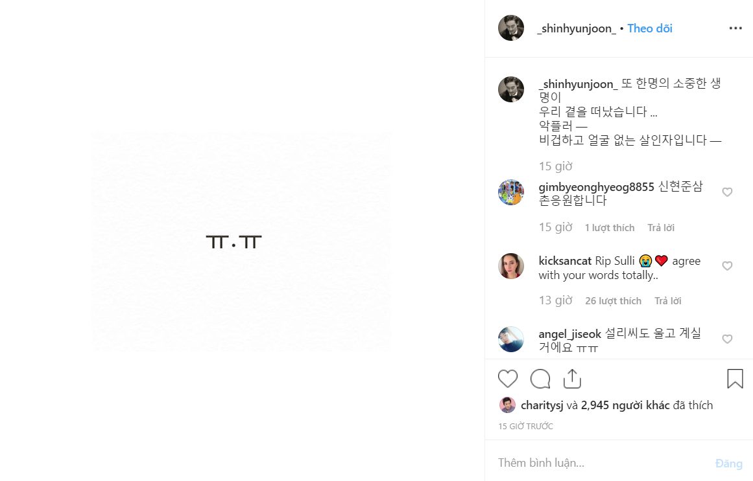Like gimbyeonghyeog8855's comment
The height and width of the screenshot is (481, 753).
pos(727,192)
